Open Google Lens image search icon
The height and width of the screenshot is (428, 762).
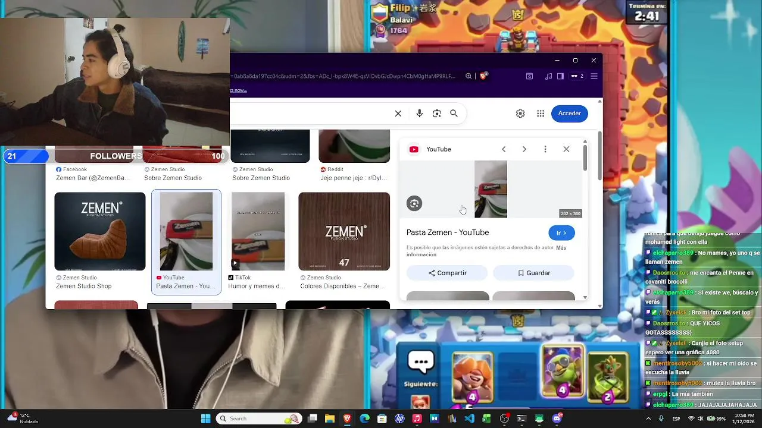click(437, 114)
